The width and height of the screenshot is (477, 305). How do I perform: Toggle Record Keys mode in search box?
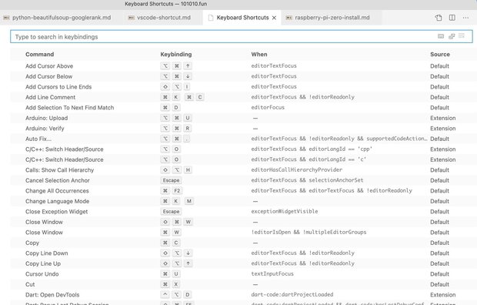pyautogui.click(x=441, y=36)
